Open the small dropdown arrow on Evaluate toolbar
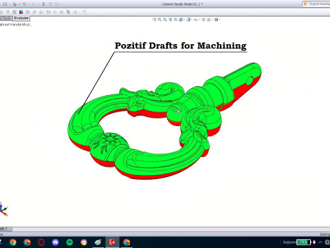The width and height of the screenshot is (330, 248). pyautogui.click(x=80, y=12)
